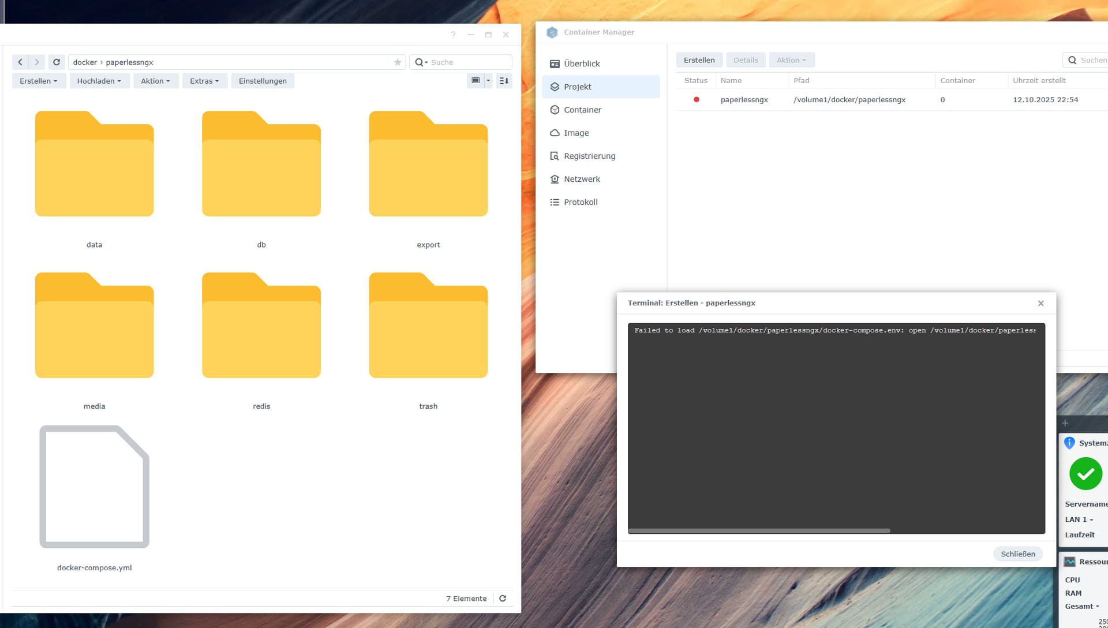The width and height of the screenshot is (1108, 628).
Task: Click the sort order icon
Action: pyautogui.click(x=504, y=81)
